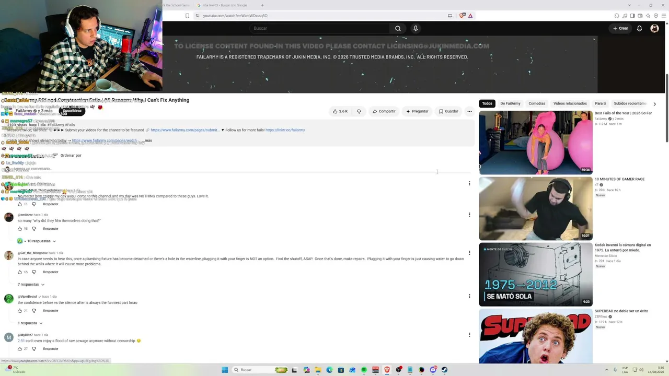This screenshot has height=376, width=669.
Task: Open the Kodak 1975-2012 video thumbnail
Action: click(536, 274)
